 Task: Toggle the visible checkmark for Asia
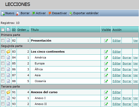click(106, 75)
